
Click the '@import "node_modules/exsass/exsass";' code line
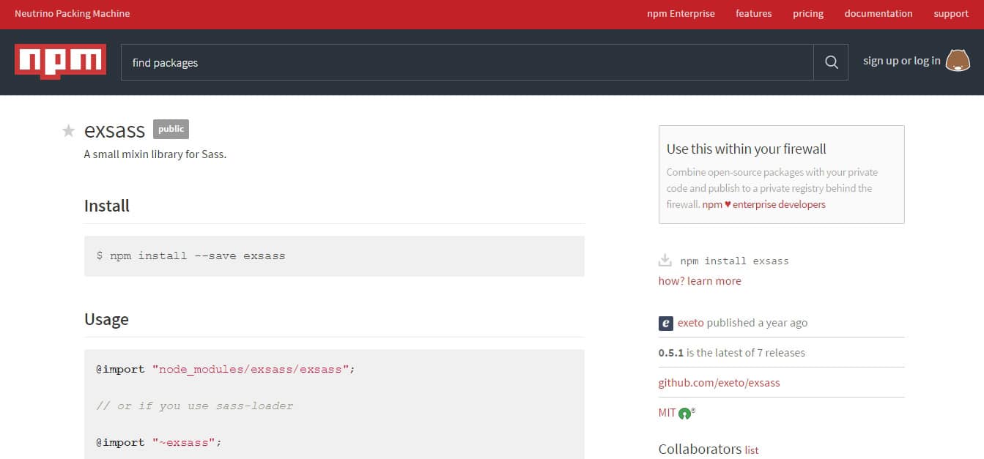226,369
